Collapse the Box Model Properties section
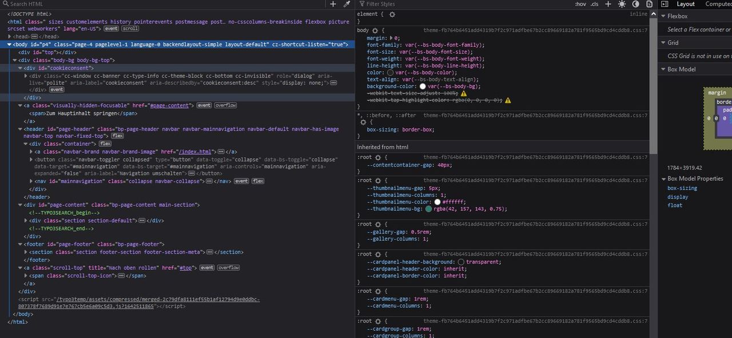The image size is (732, 338). [662, 179]
